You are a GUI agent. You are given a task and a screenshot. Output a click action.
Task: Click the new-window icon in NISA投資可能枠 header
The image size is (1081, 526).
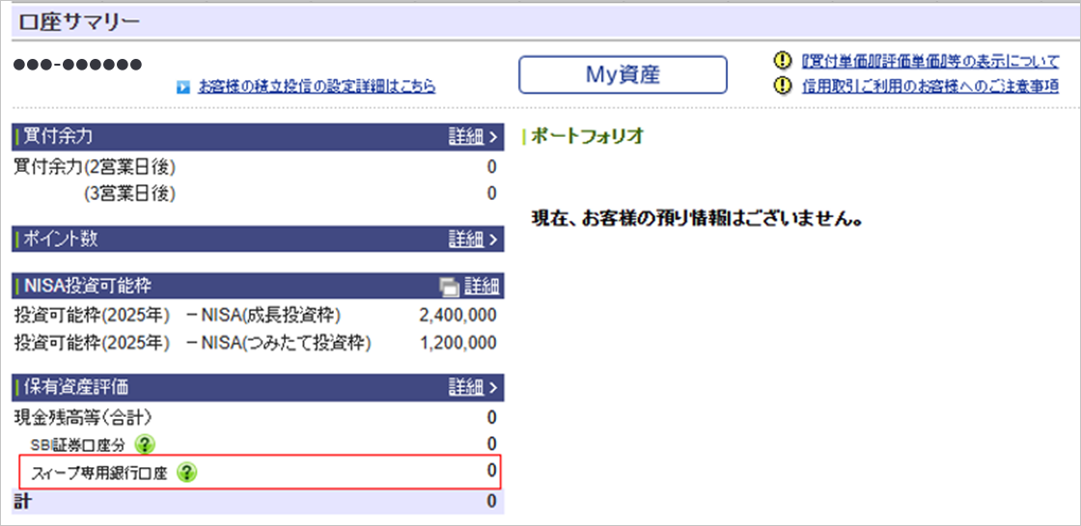pos(449,287)
